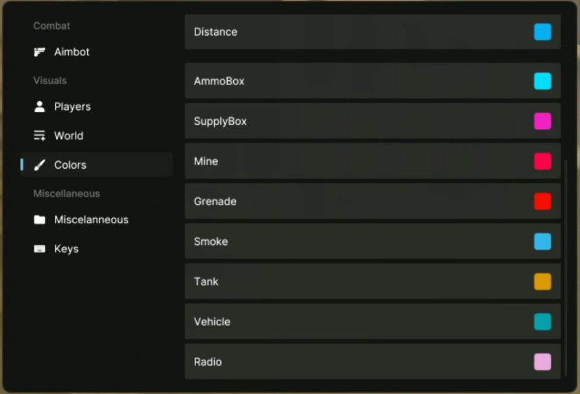This screenshot has height=394, width=580.
Task: Open the Distance color swatch
Action: point(542,32)
